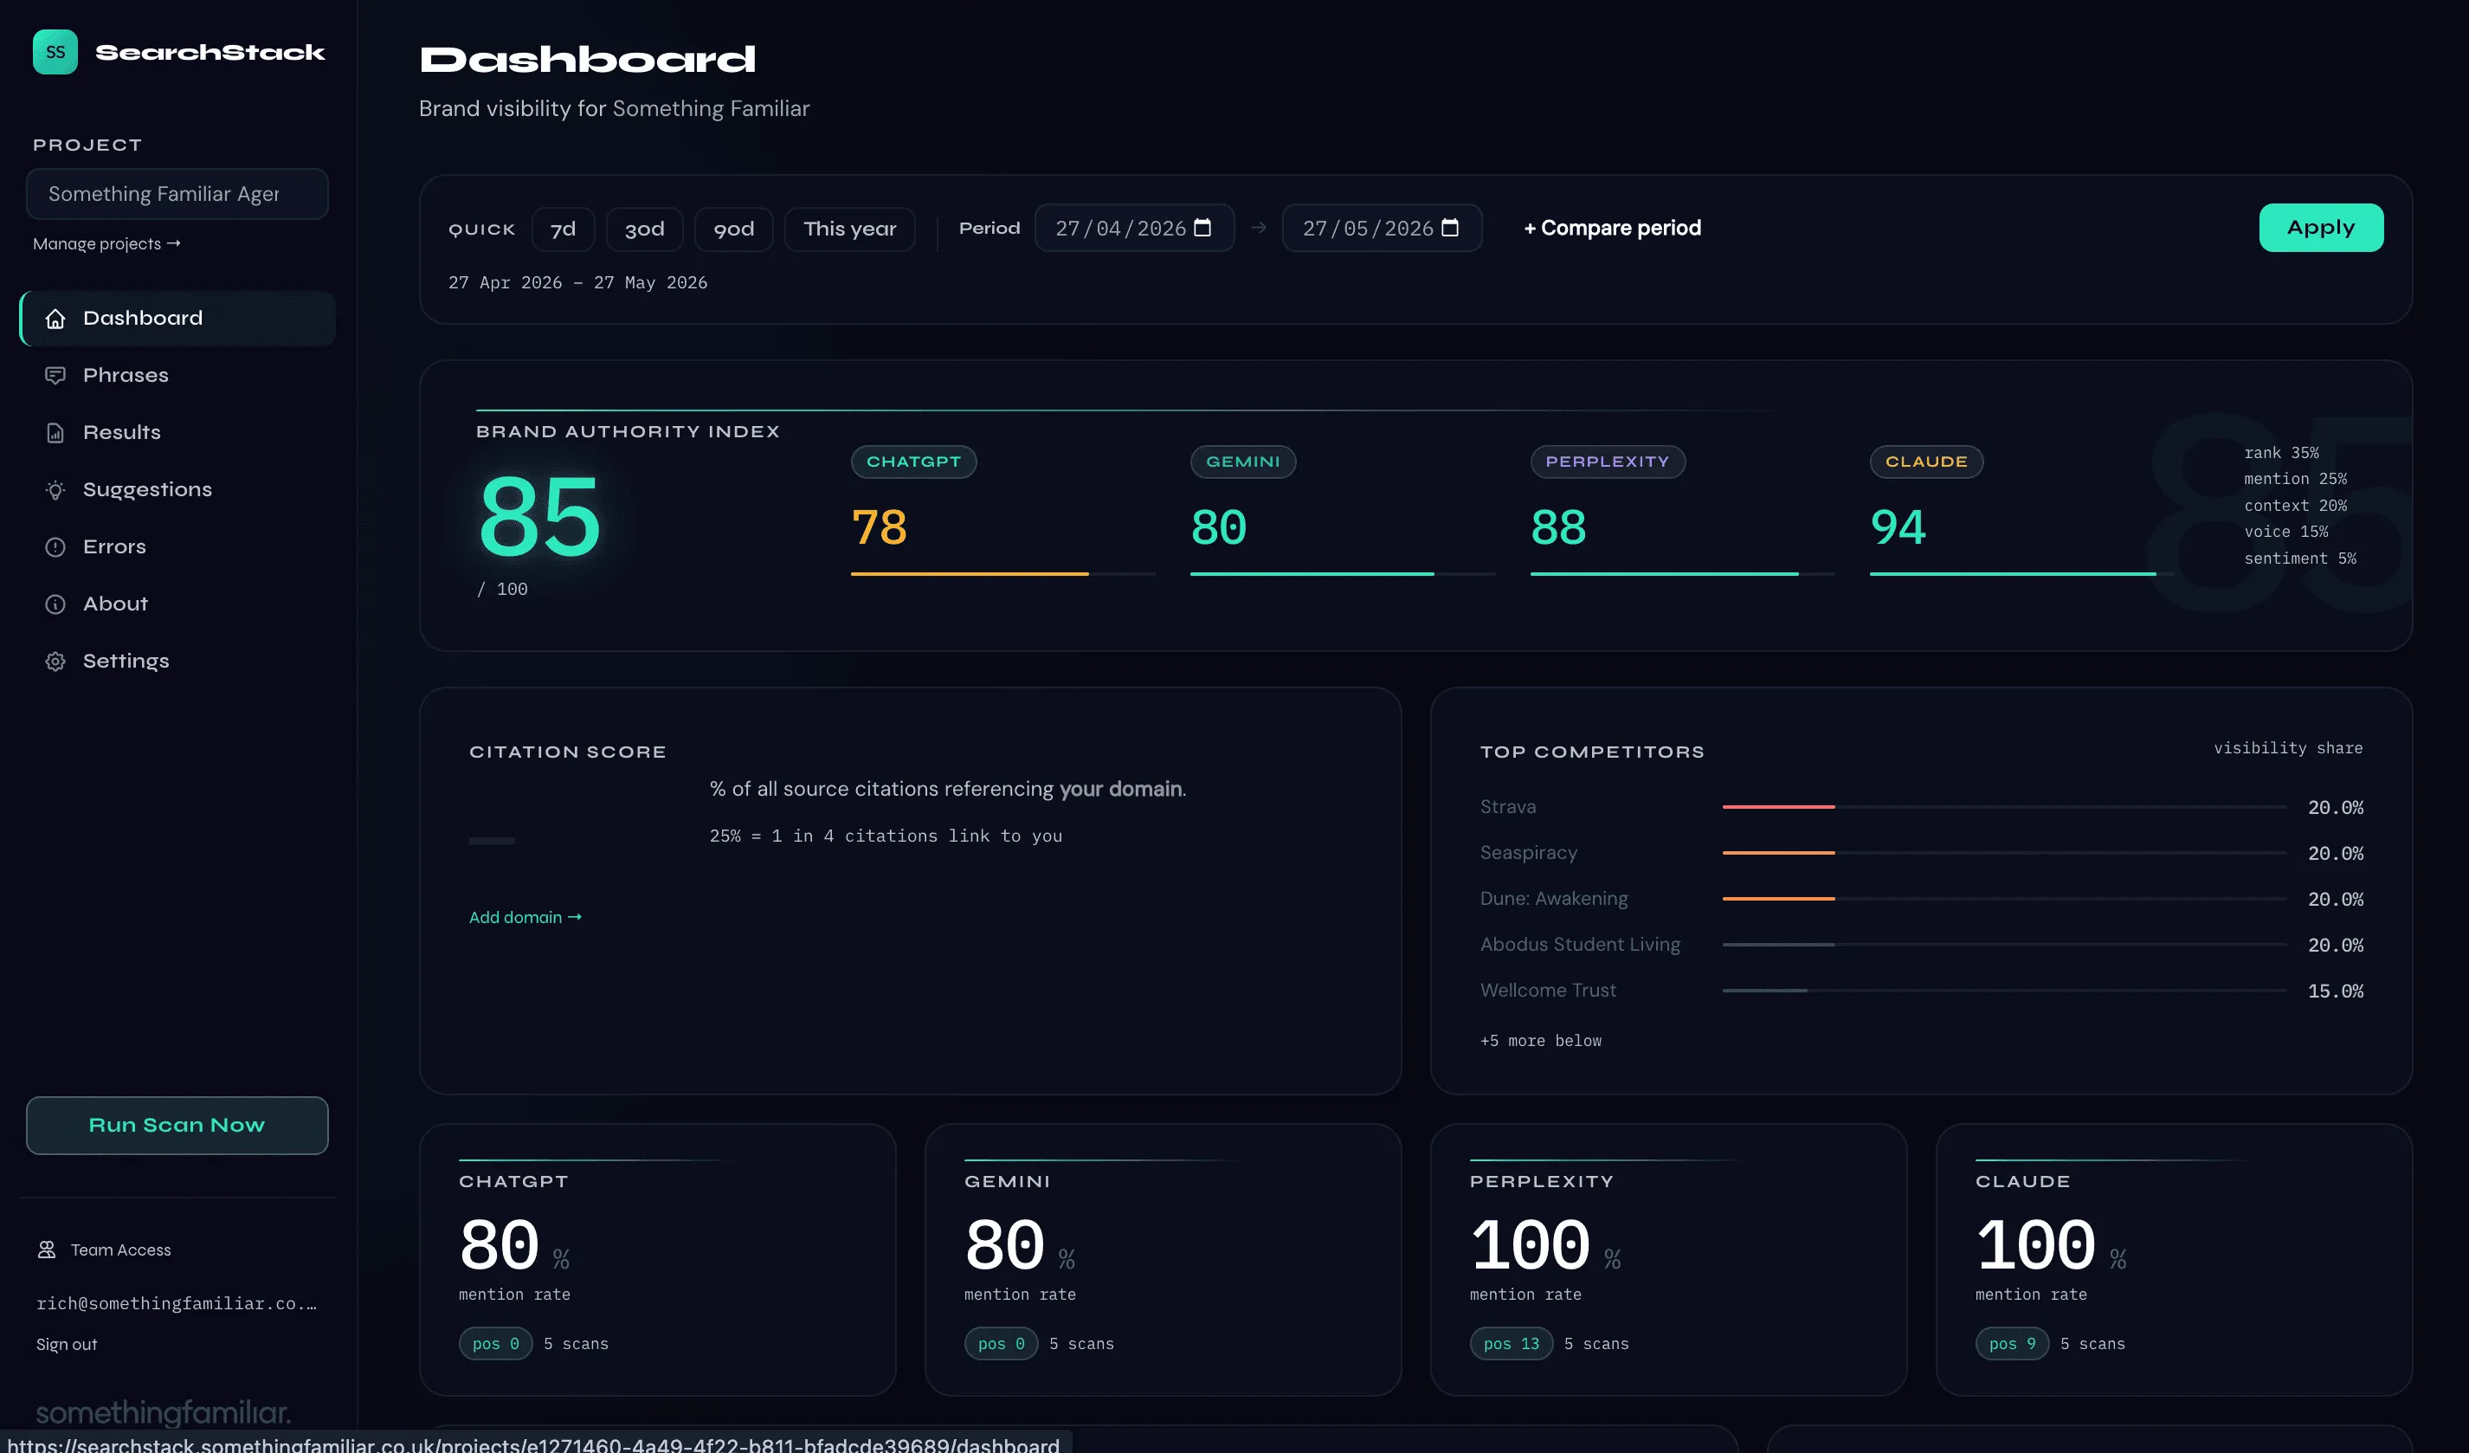Select the This year quick range
The height and width of the screenshot is (1453, 2469).
pyautogui.click(x=849, y=229)
